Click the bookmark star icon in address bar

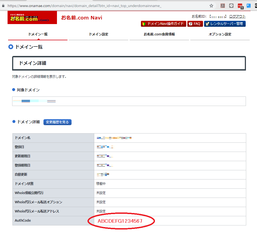pos(211,6)
